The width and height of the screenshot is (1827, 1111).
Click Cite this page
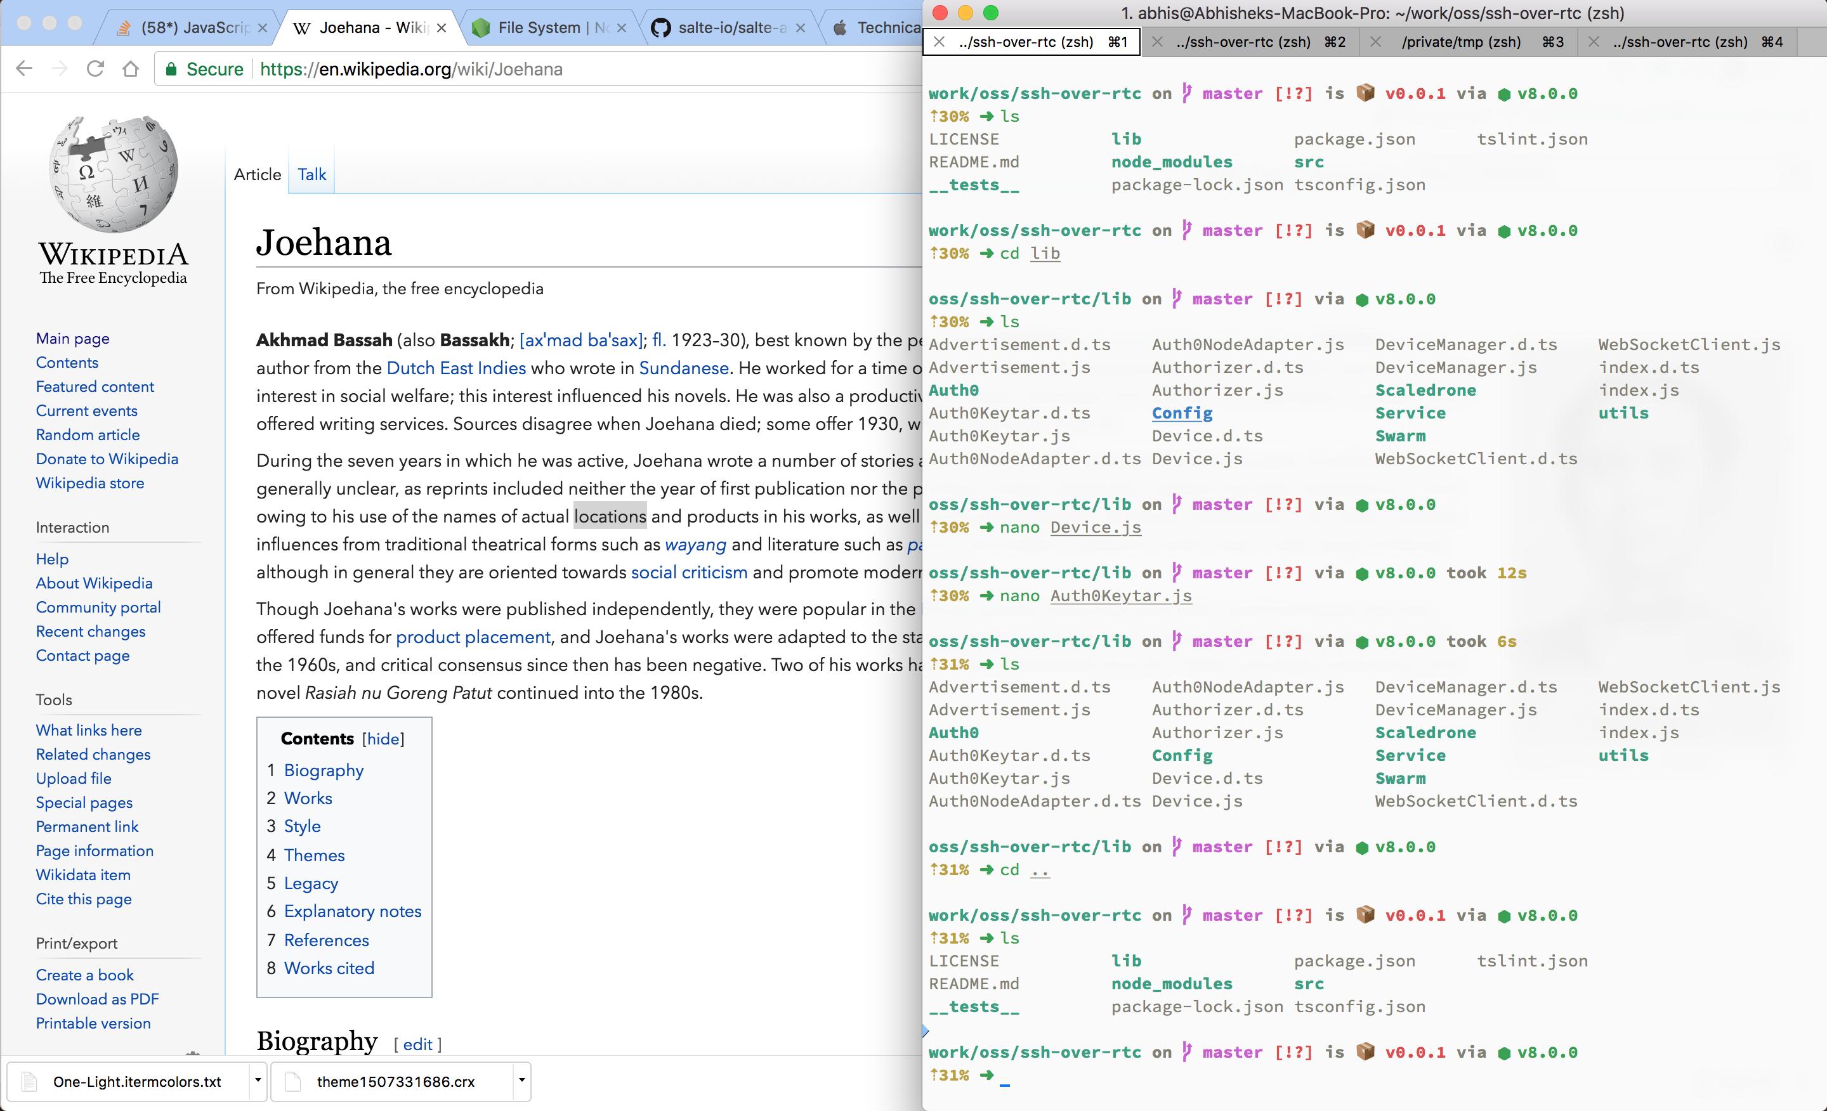pos(84,899)
